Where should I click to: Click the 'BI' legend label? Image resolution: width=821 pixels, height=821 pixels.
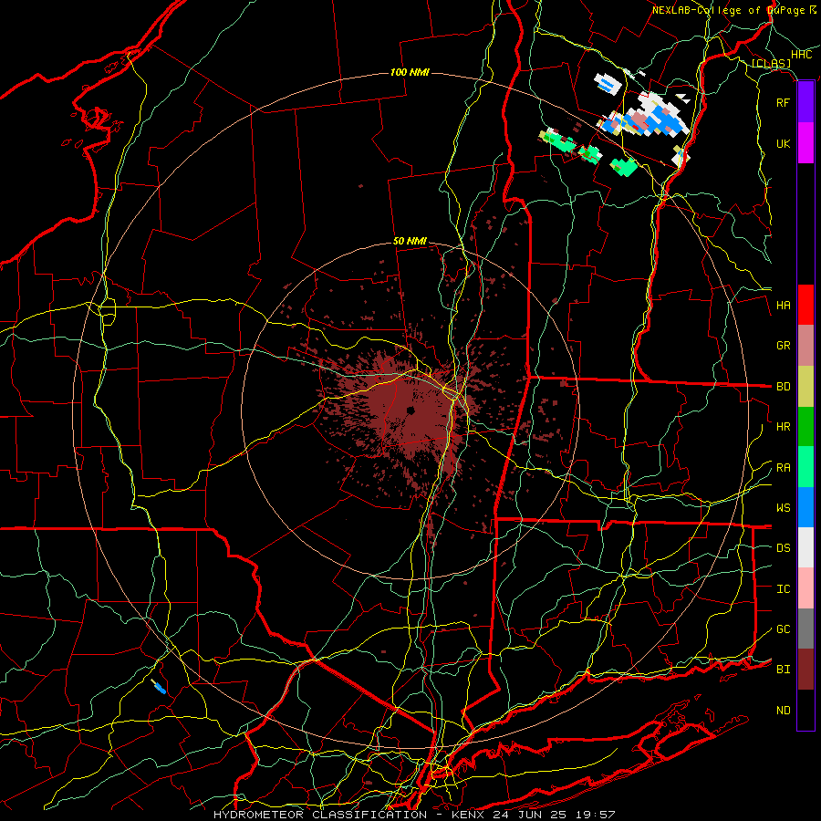pyautogui.click(x=784, y=670)
